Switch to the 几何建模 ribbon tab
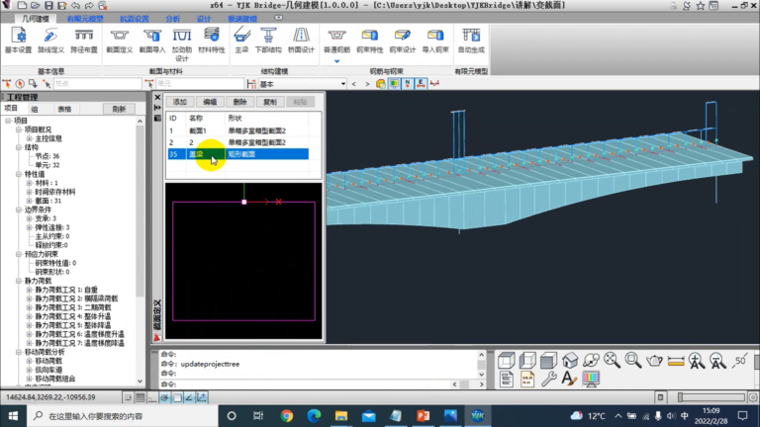 36,19
